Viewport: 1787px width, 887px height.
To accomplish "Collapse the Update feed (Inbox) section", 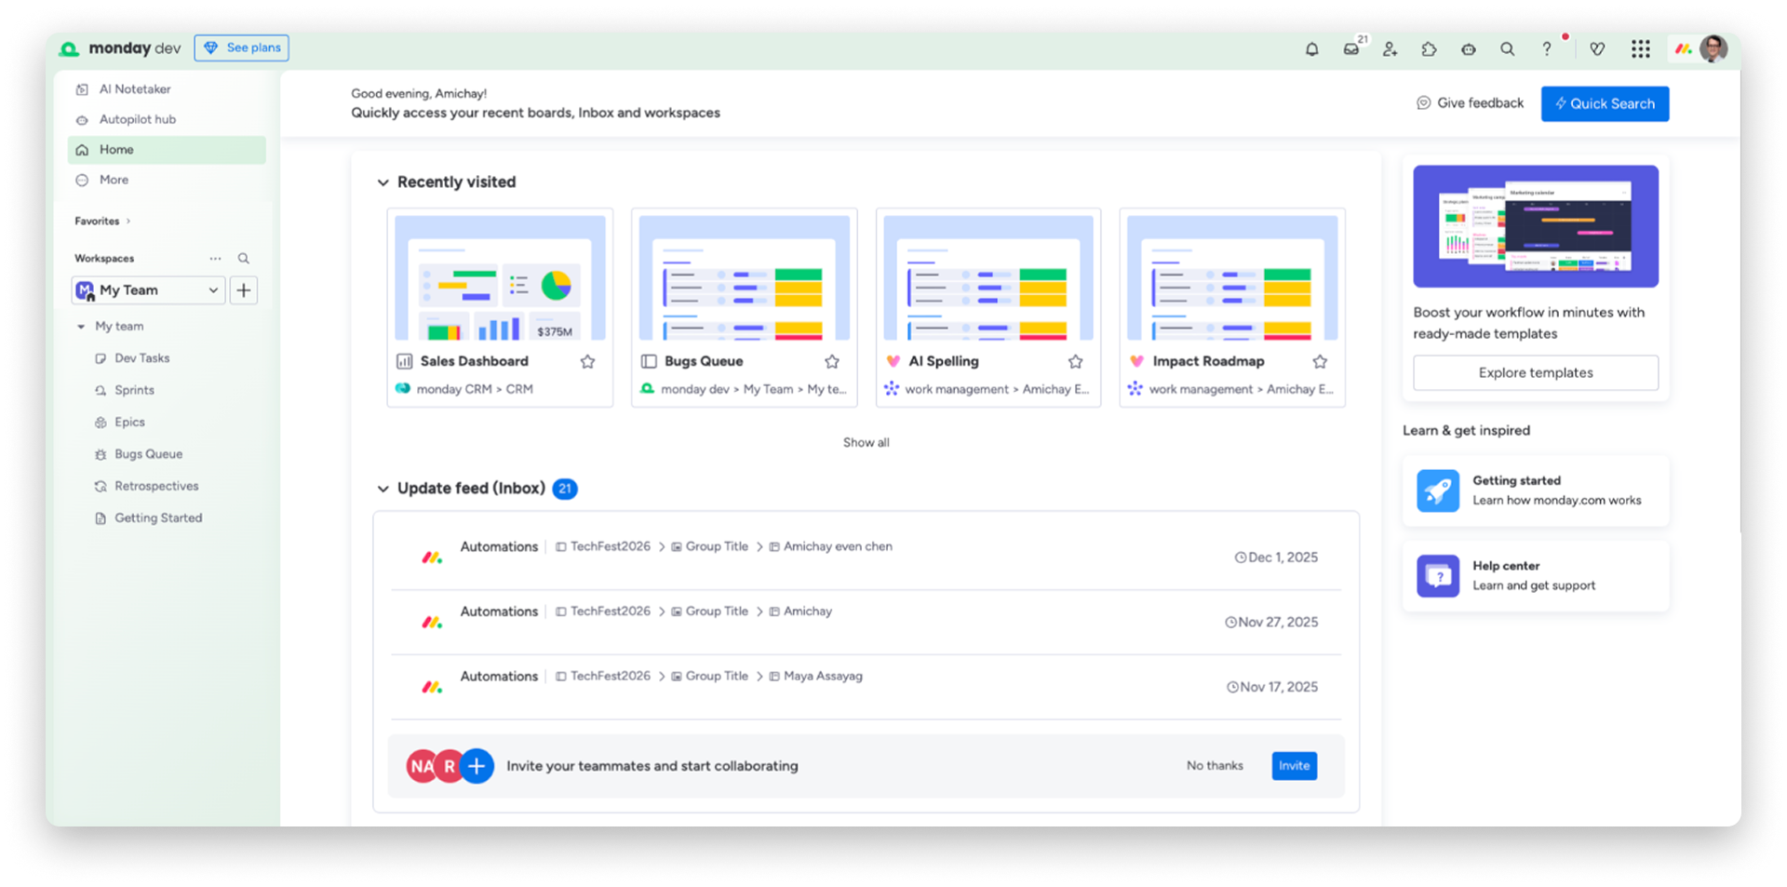I will [383, 489].
